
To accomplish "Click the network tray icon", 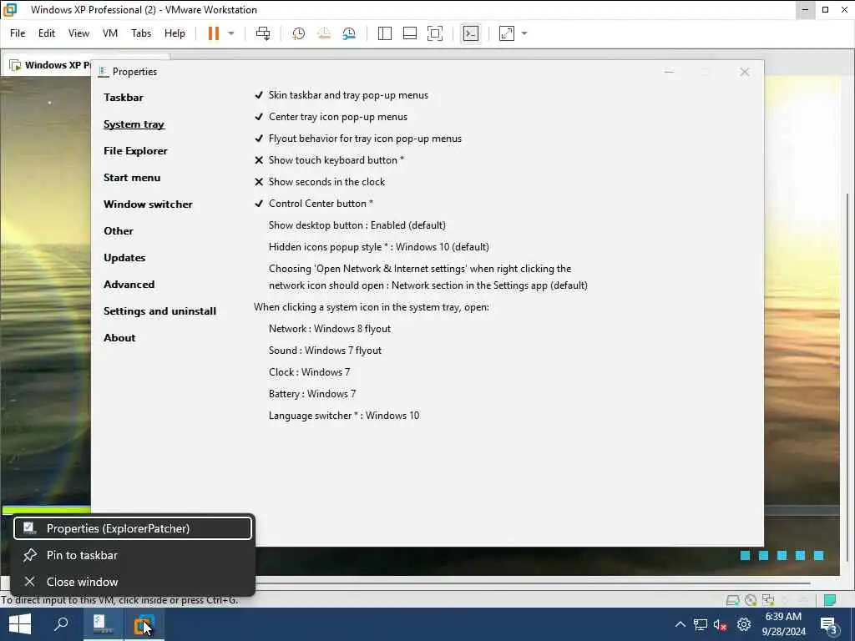I will click(701, 624).
